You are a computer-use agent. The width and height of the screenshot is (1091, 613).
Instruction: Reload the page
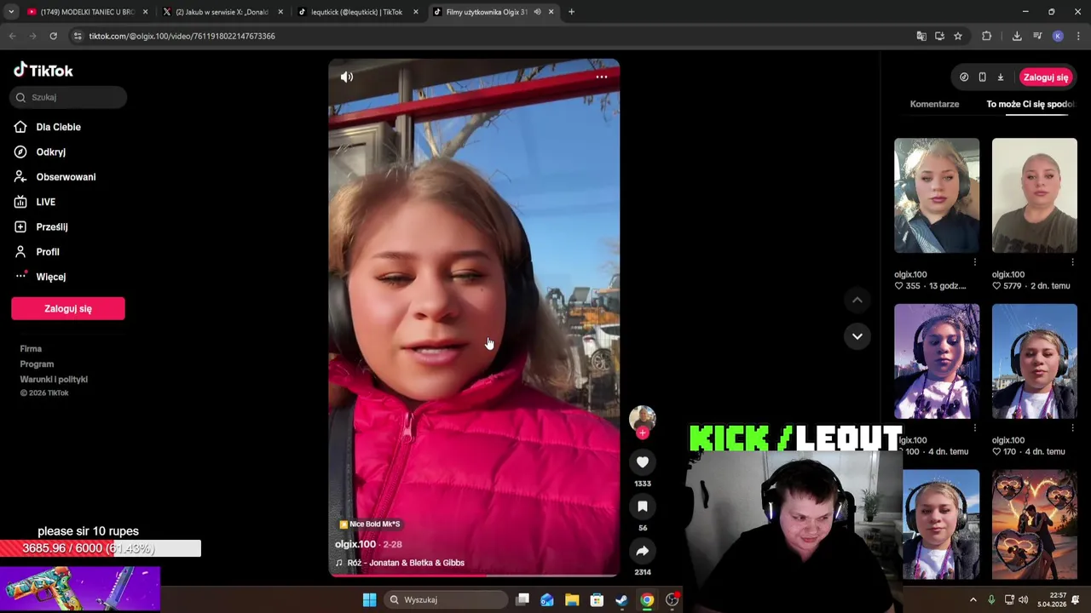(53, 36)
